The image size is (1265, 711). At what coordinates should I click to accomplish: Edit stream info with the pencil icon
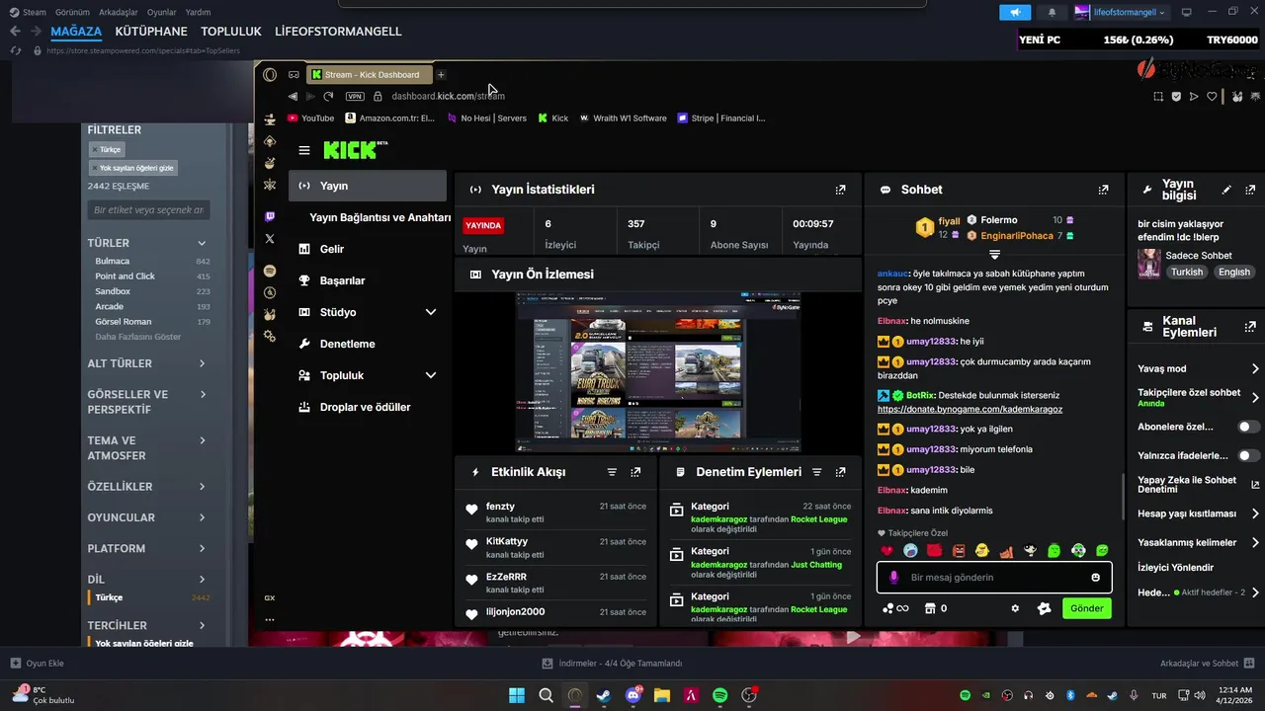pos(1226,190)
